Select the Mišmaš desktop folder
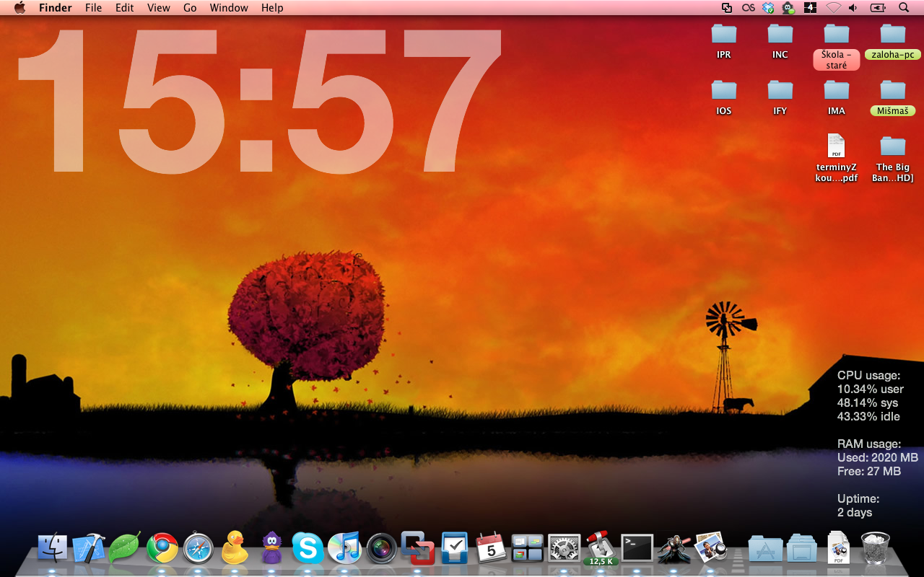The image size is (924, 577). [x=893, y=89]
